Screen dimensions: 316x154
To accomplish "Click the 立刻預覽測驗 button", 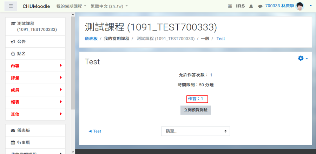I will (x=196, y=110).
